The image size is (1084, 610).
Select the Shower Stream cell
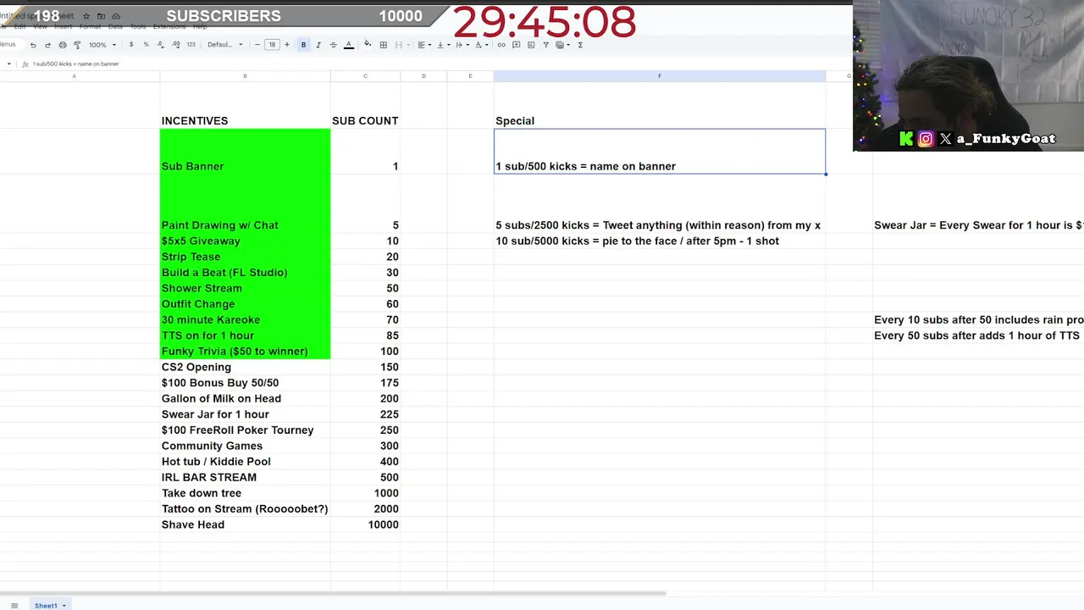[245, 288]
